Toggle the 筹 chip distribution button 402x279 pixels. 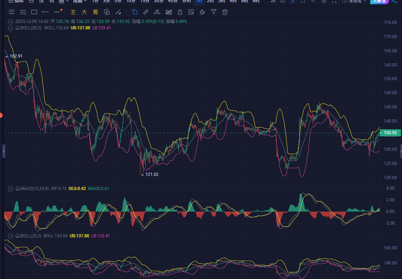pyautogui.click(x=95, y=12)
